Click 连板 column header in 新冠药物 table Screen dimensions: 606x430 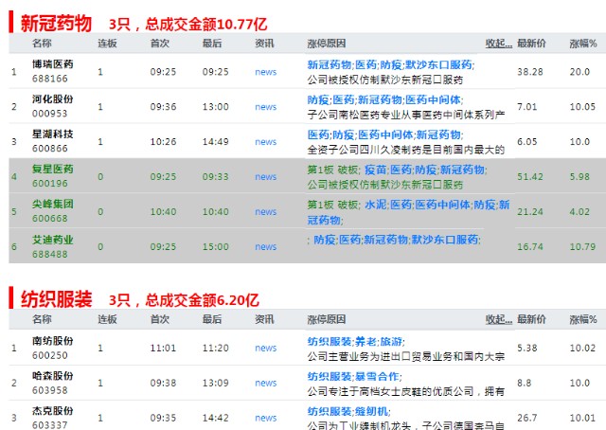tap(107, 44)
